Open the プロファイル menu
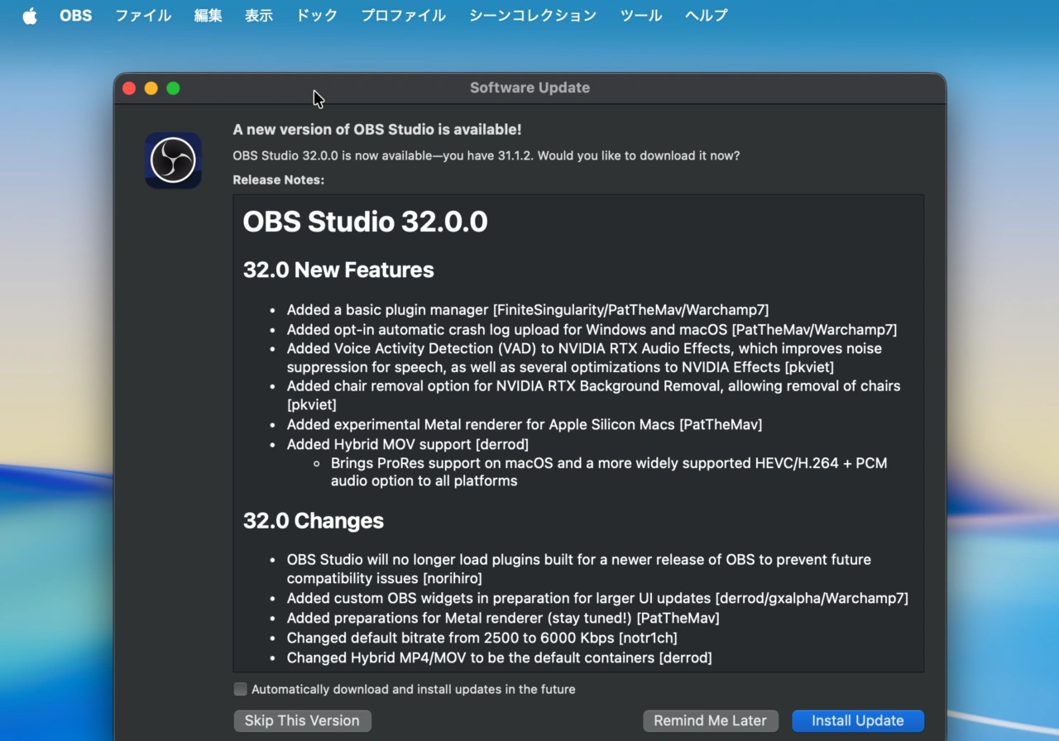The width and height of the screenshot is (1059, 741). [x=403, y=15]
